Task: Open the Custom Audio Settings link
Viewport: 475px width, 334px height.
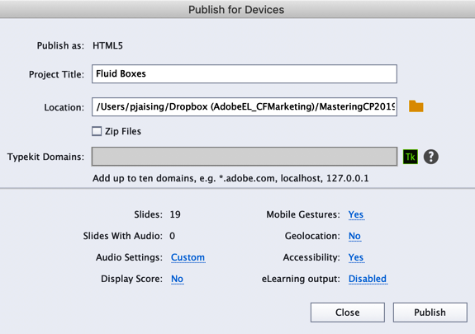Action: pos(188,257)
